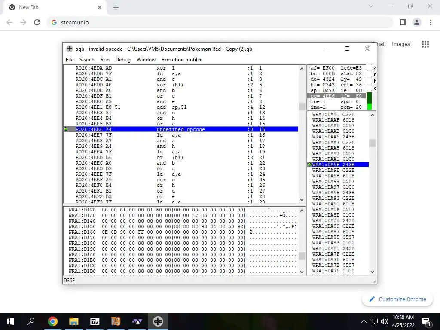Open the Chrome profile avatar

417,22
